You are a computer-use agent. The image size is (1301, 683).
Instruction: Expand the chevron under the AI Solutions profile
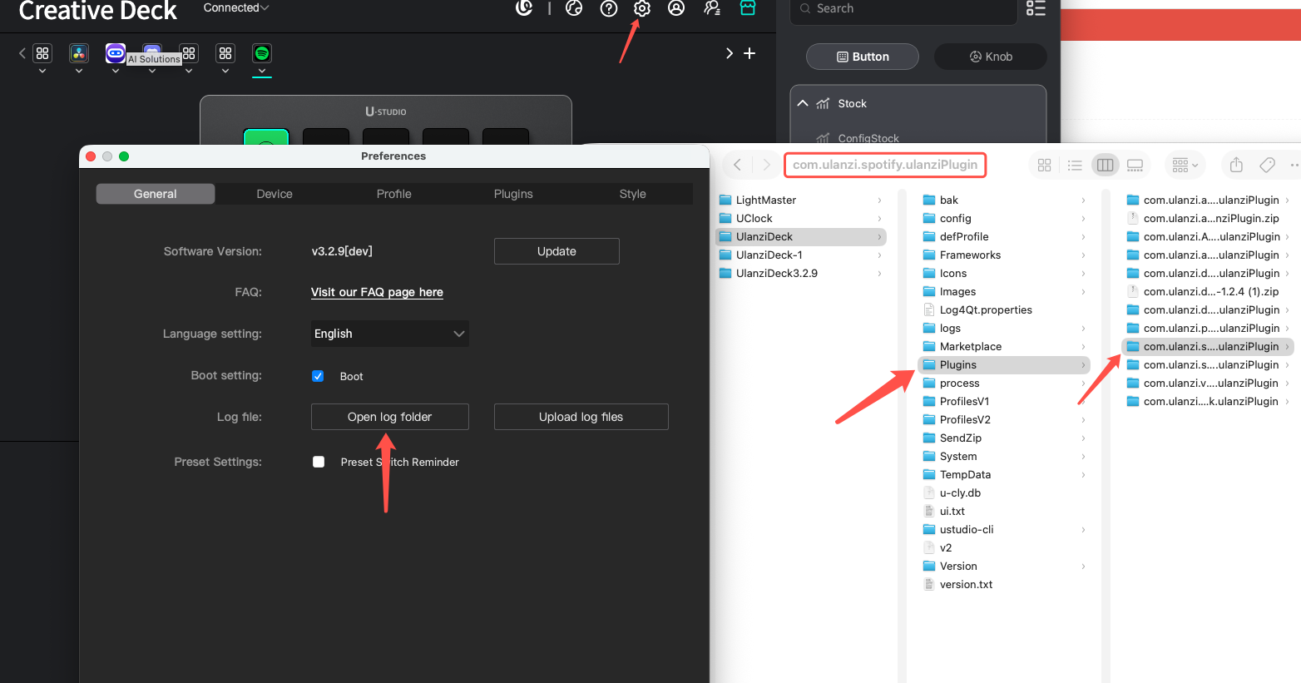[116, 72]
